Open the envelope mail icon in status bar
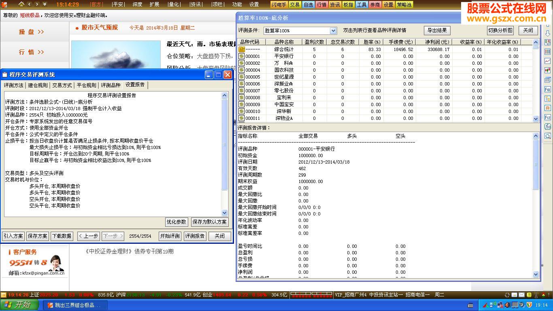Screen dimensions: 553x311 point(522,295)
